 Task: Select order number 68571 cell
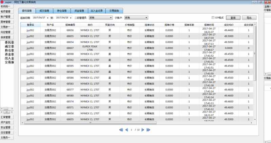70,108
